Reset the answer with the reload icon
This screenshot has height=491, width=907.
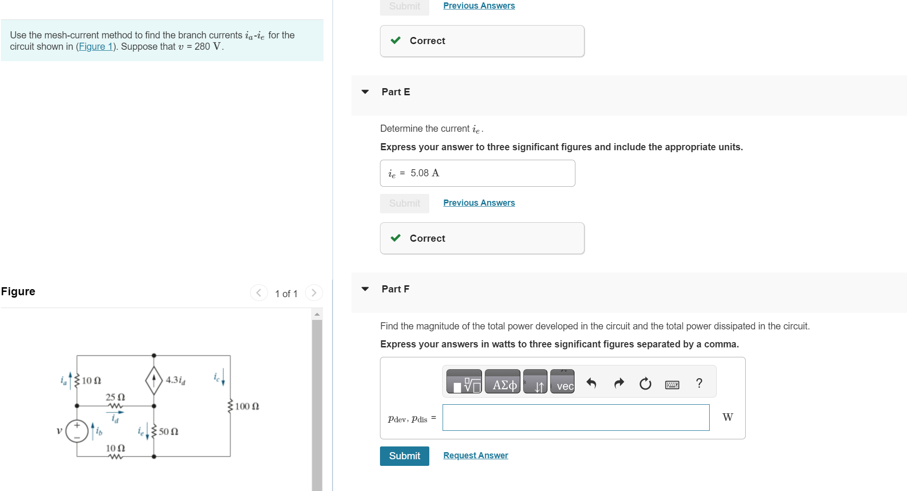[645, 383]
